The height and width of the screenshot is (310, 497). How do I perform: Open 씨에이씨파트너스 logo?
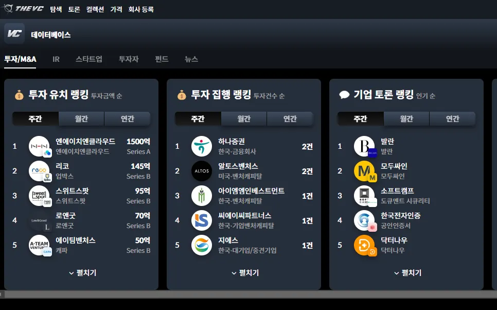point(202,220)
